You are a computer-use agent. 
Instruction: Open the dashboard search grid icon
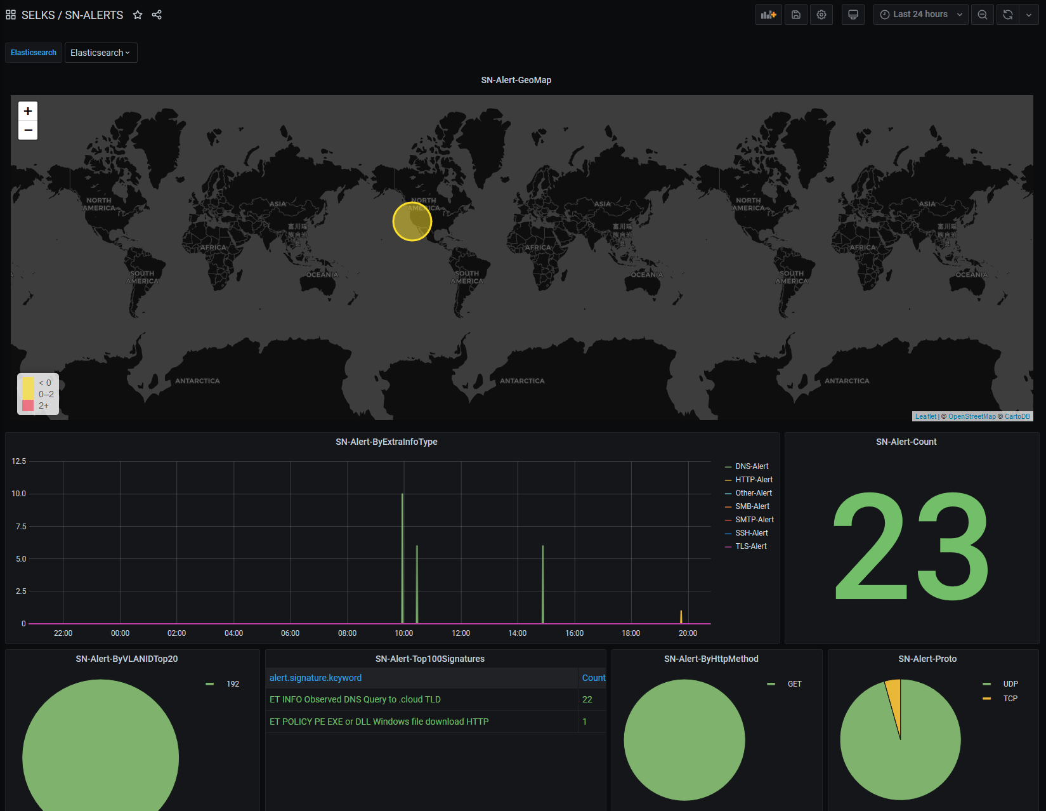[11, 15]
